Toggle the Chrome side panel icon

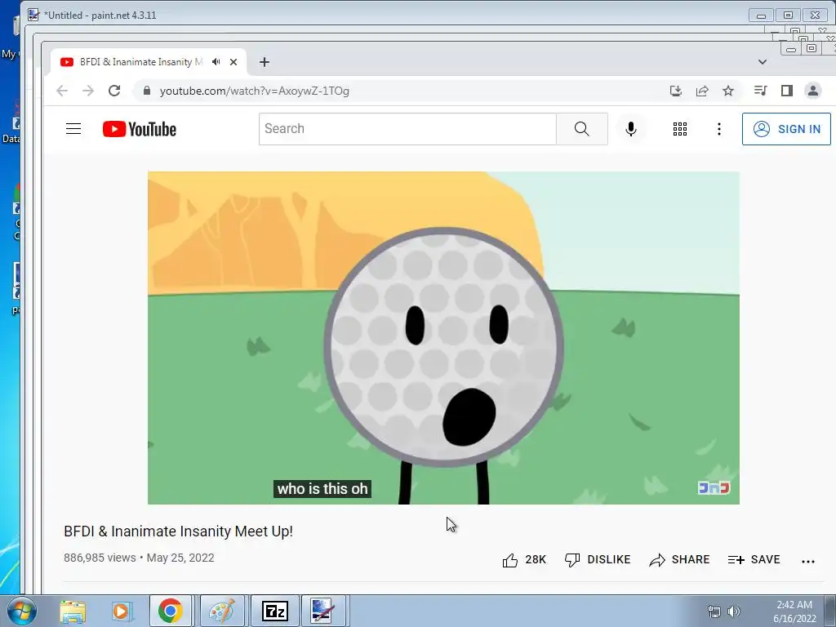[787, 91]
